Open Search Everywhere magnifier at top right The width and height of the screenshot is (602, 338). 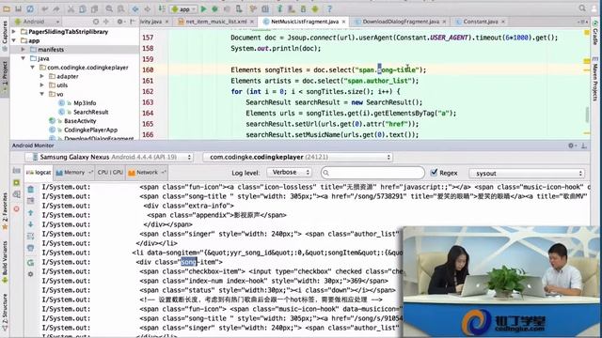(x=582, y=8)
